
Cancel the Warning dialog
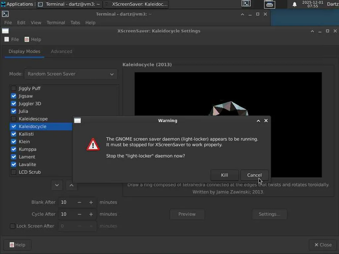click(254, 175)
